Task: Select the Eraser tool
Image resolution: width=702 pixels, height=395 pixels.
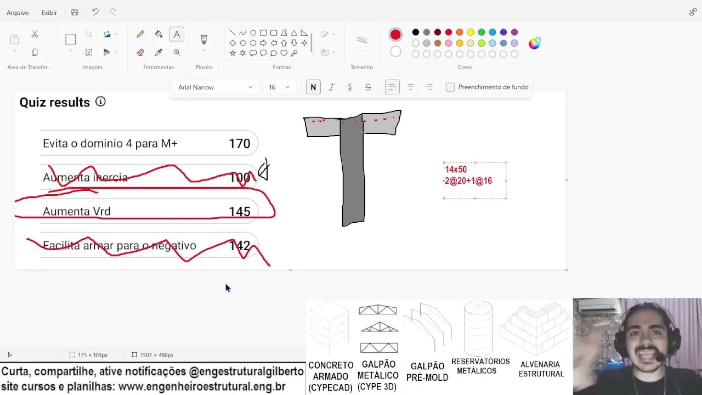Action: click(x=140, y=52)
